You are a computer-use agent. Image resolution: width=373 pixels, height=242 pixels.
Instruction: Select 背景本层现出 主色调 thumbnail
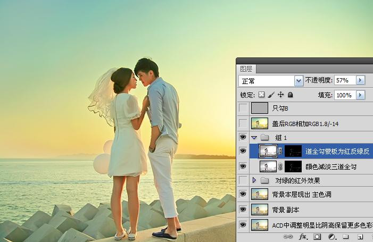coord(260,194)
